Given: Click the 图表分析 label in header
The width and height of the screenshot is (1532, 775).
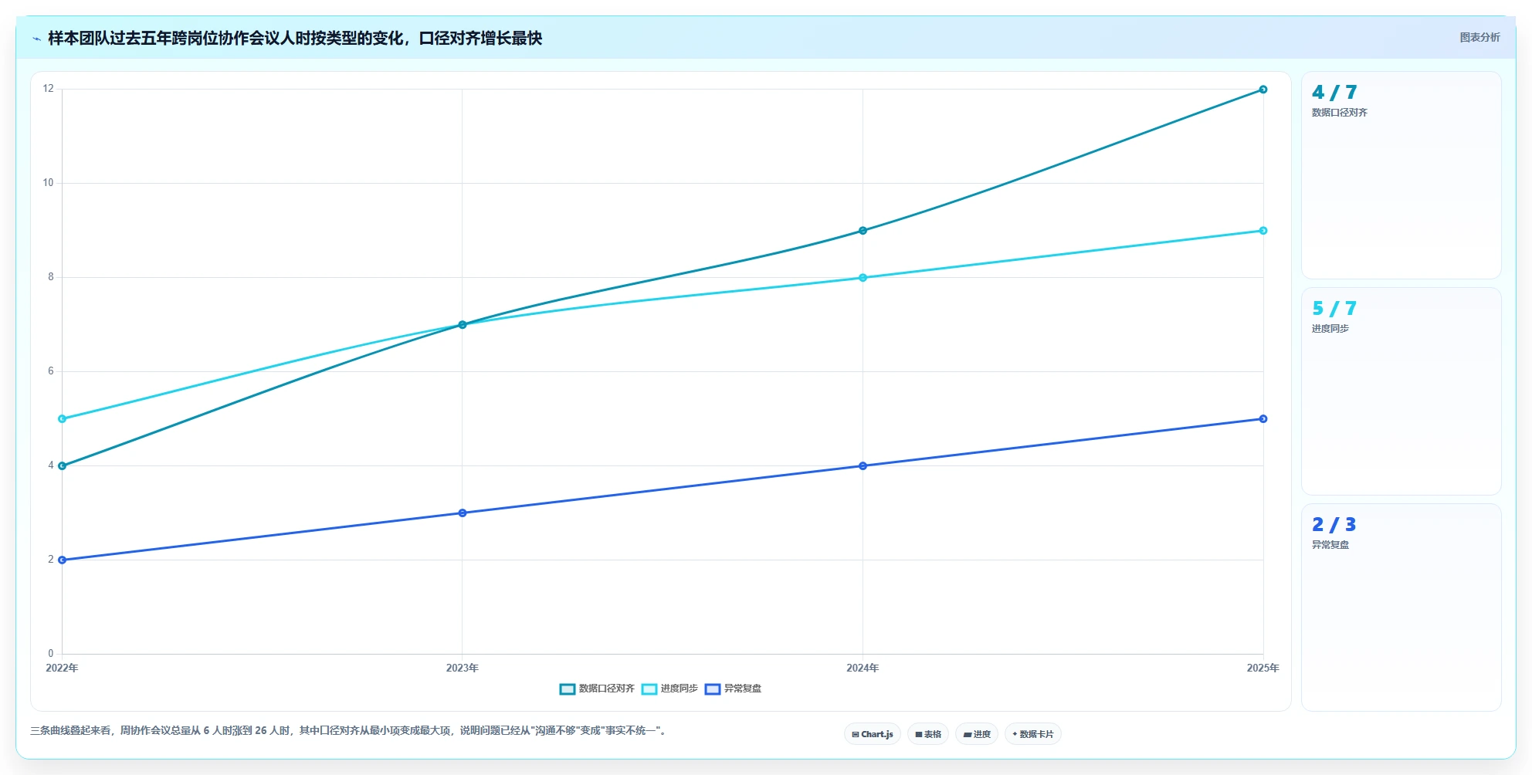Looking at the screenshot, I should 1479,37.
